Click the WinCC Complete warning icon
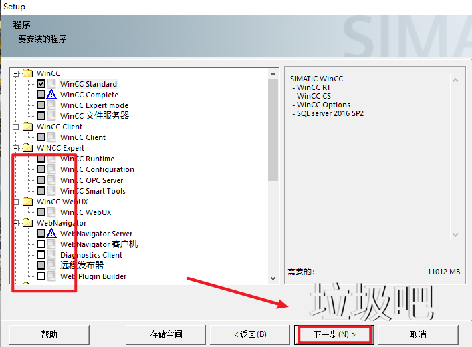Viewport: 472px width, 347px height. [51, 95]
